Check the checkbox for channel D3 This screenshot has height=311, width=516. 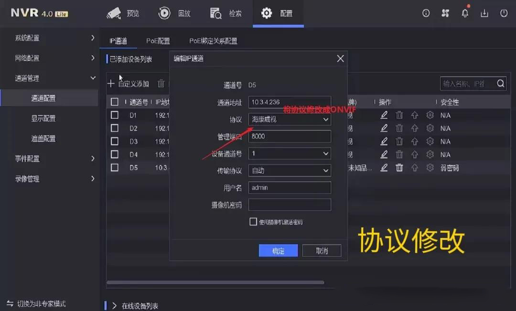point(114,141)
